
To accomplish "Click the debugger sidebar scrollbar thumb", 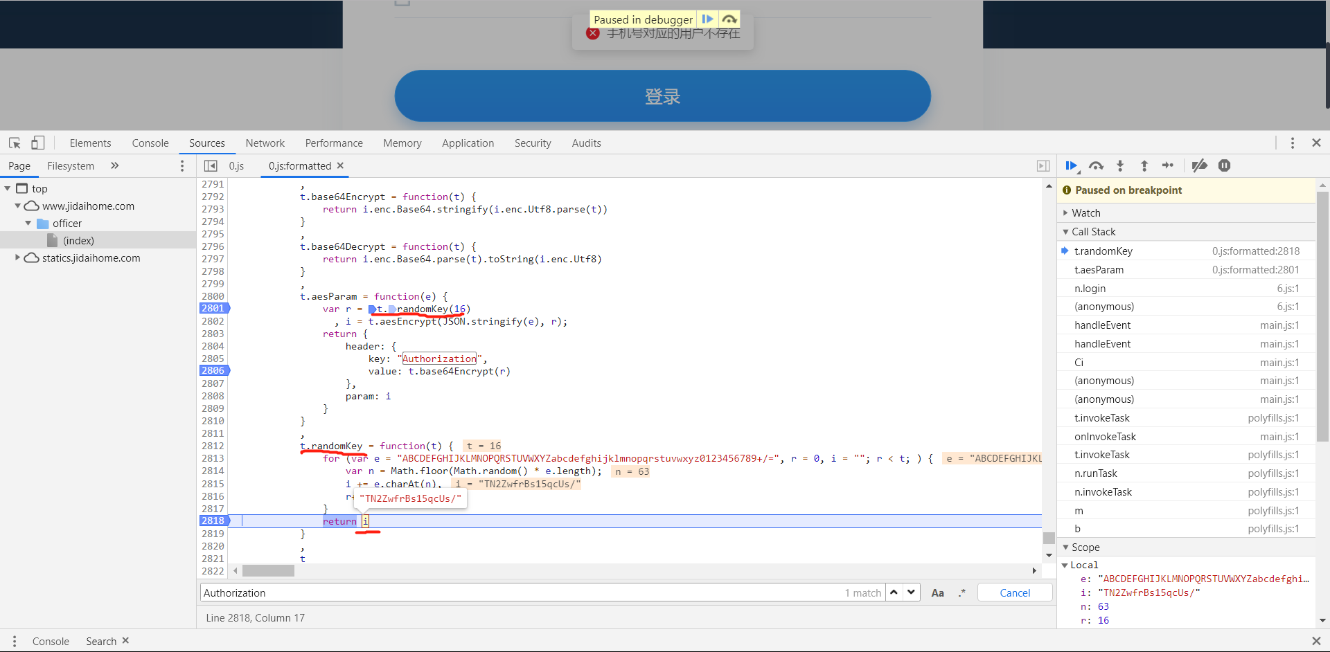I will coord(1322,317).
